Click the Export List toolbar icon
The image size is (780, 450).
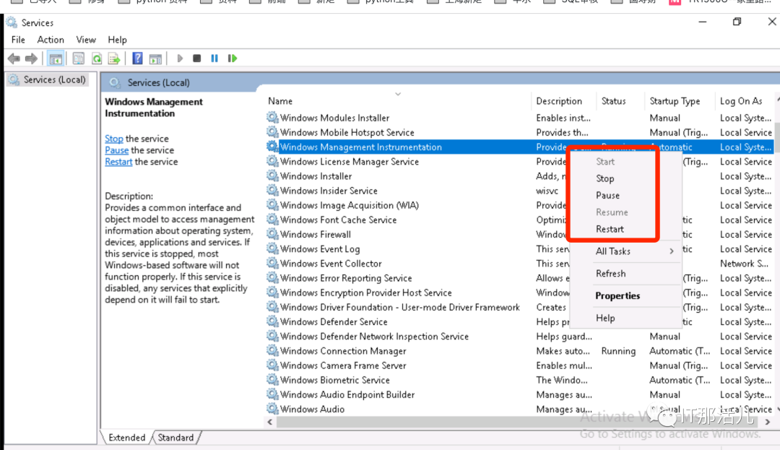coord(114,59)
